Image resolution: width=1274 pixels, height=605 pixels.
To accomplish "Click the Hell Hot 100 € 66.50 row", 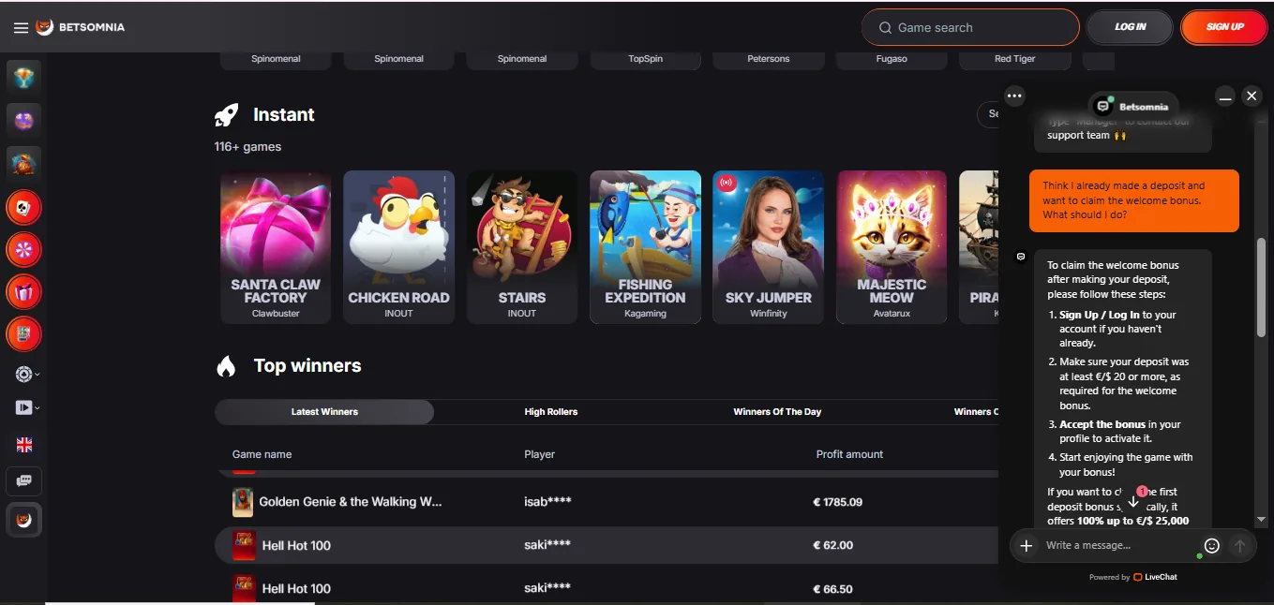I will point(605,588).
